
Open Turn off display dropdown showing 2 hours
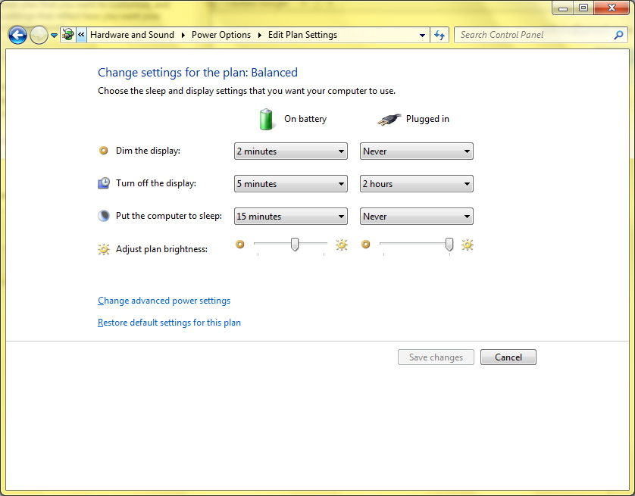coord(416,184)
